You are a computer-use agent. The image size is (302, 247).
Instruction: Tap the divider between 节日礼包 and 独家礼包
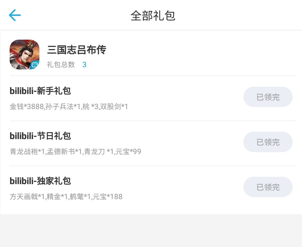153,166
